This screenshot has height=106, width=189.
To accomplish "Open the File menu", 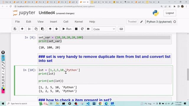I will pos(17,21).
